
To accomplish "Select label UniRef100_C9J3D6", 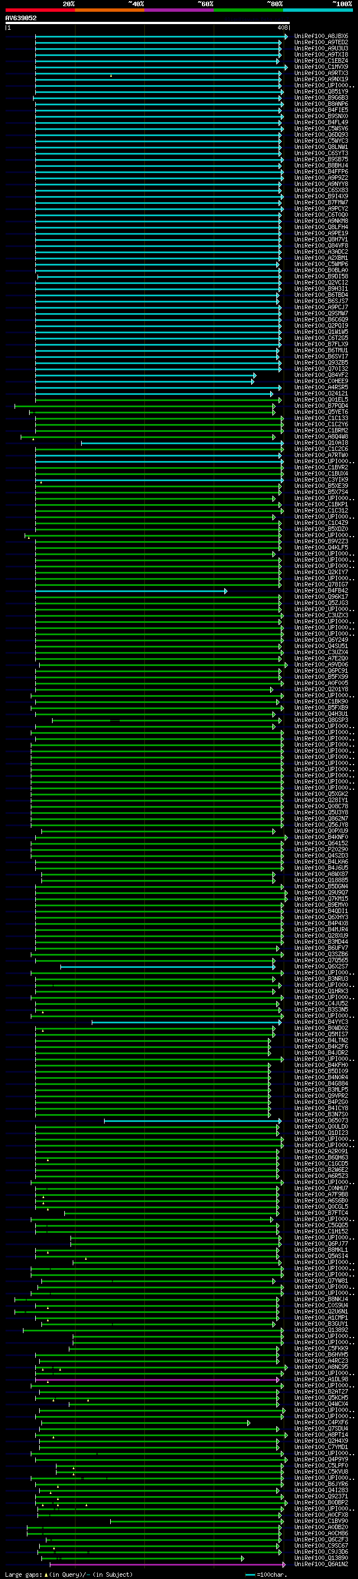I will click(321, 1553).
